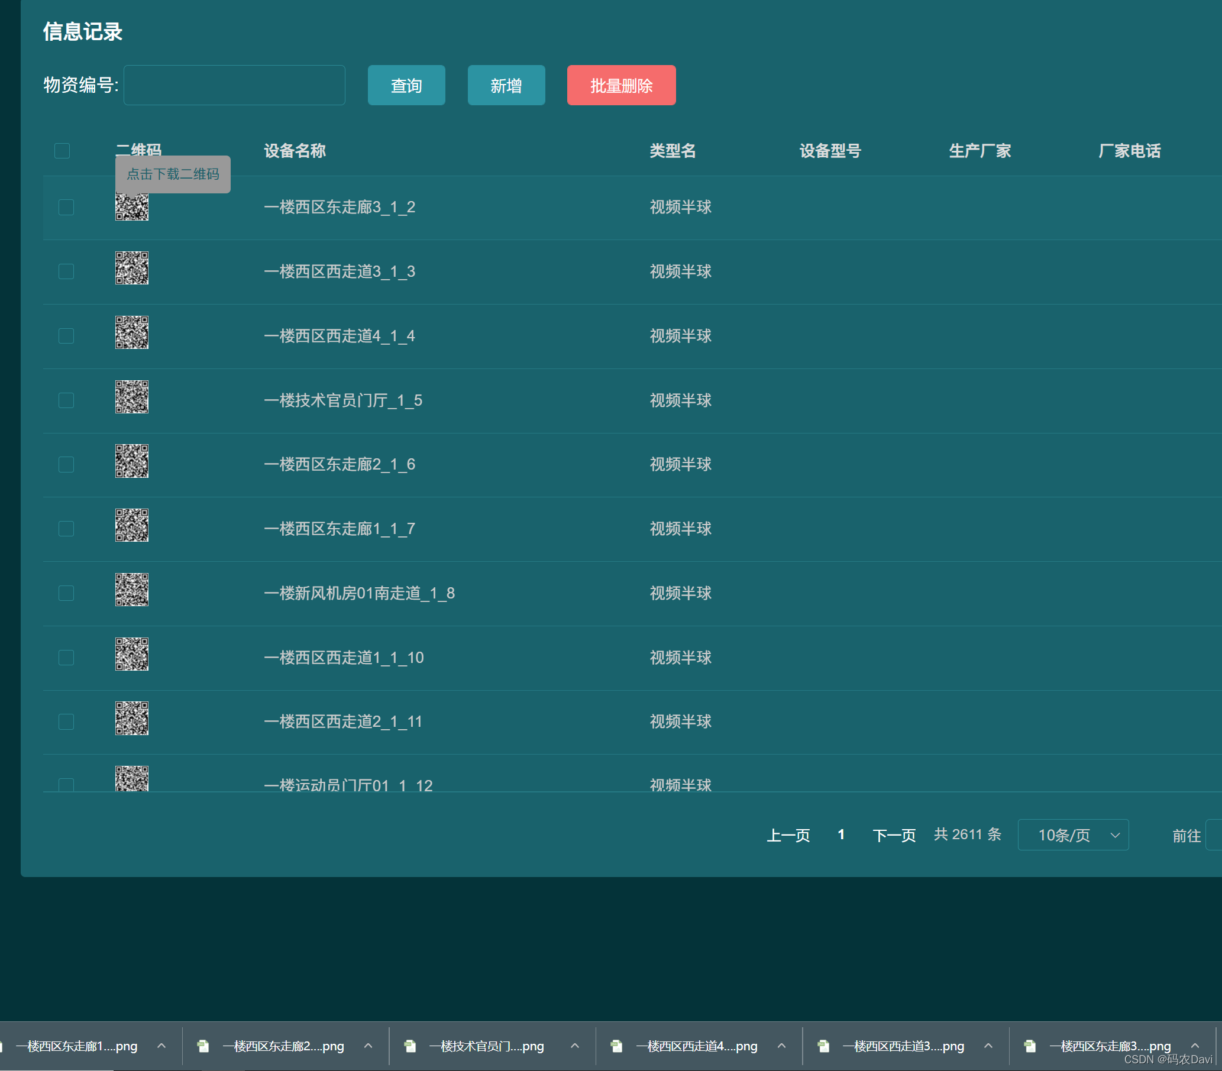Click device name 一楼技术官员门厅_1_5
The width and height of the screenshot is (1222, 1071).
(x=343, y=400)
